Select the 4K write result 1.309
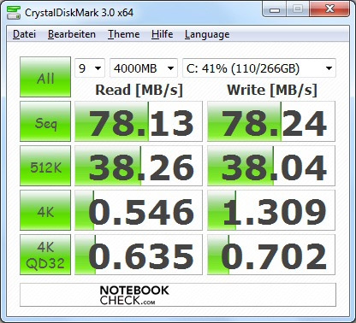 [271, 210]
